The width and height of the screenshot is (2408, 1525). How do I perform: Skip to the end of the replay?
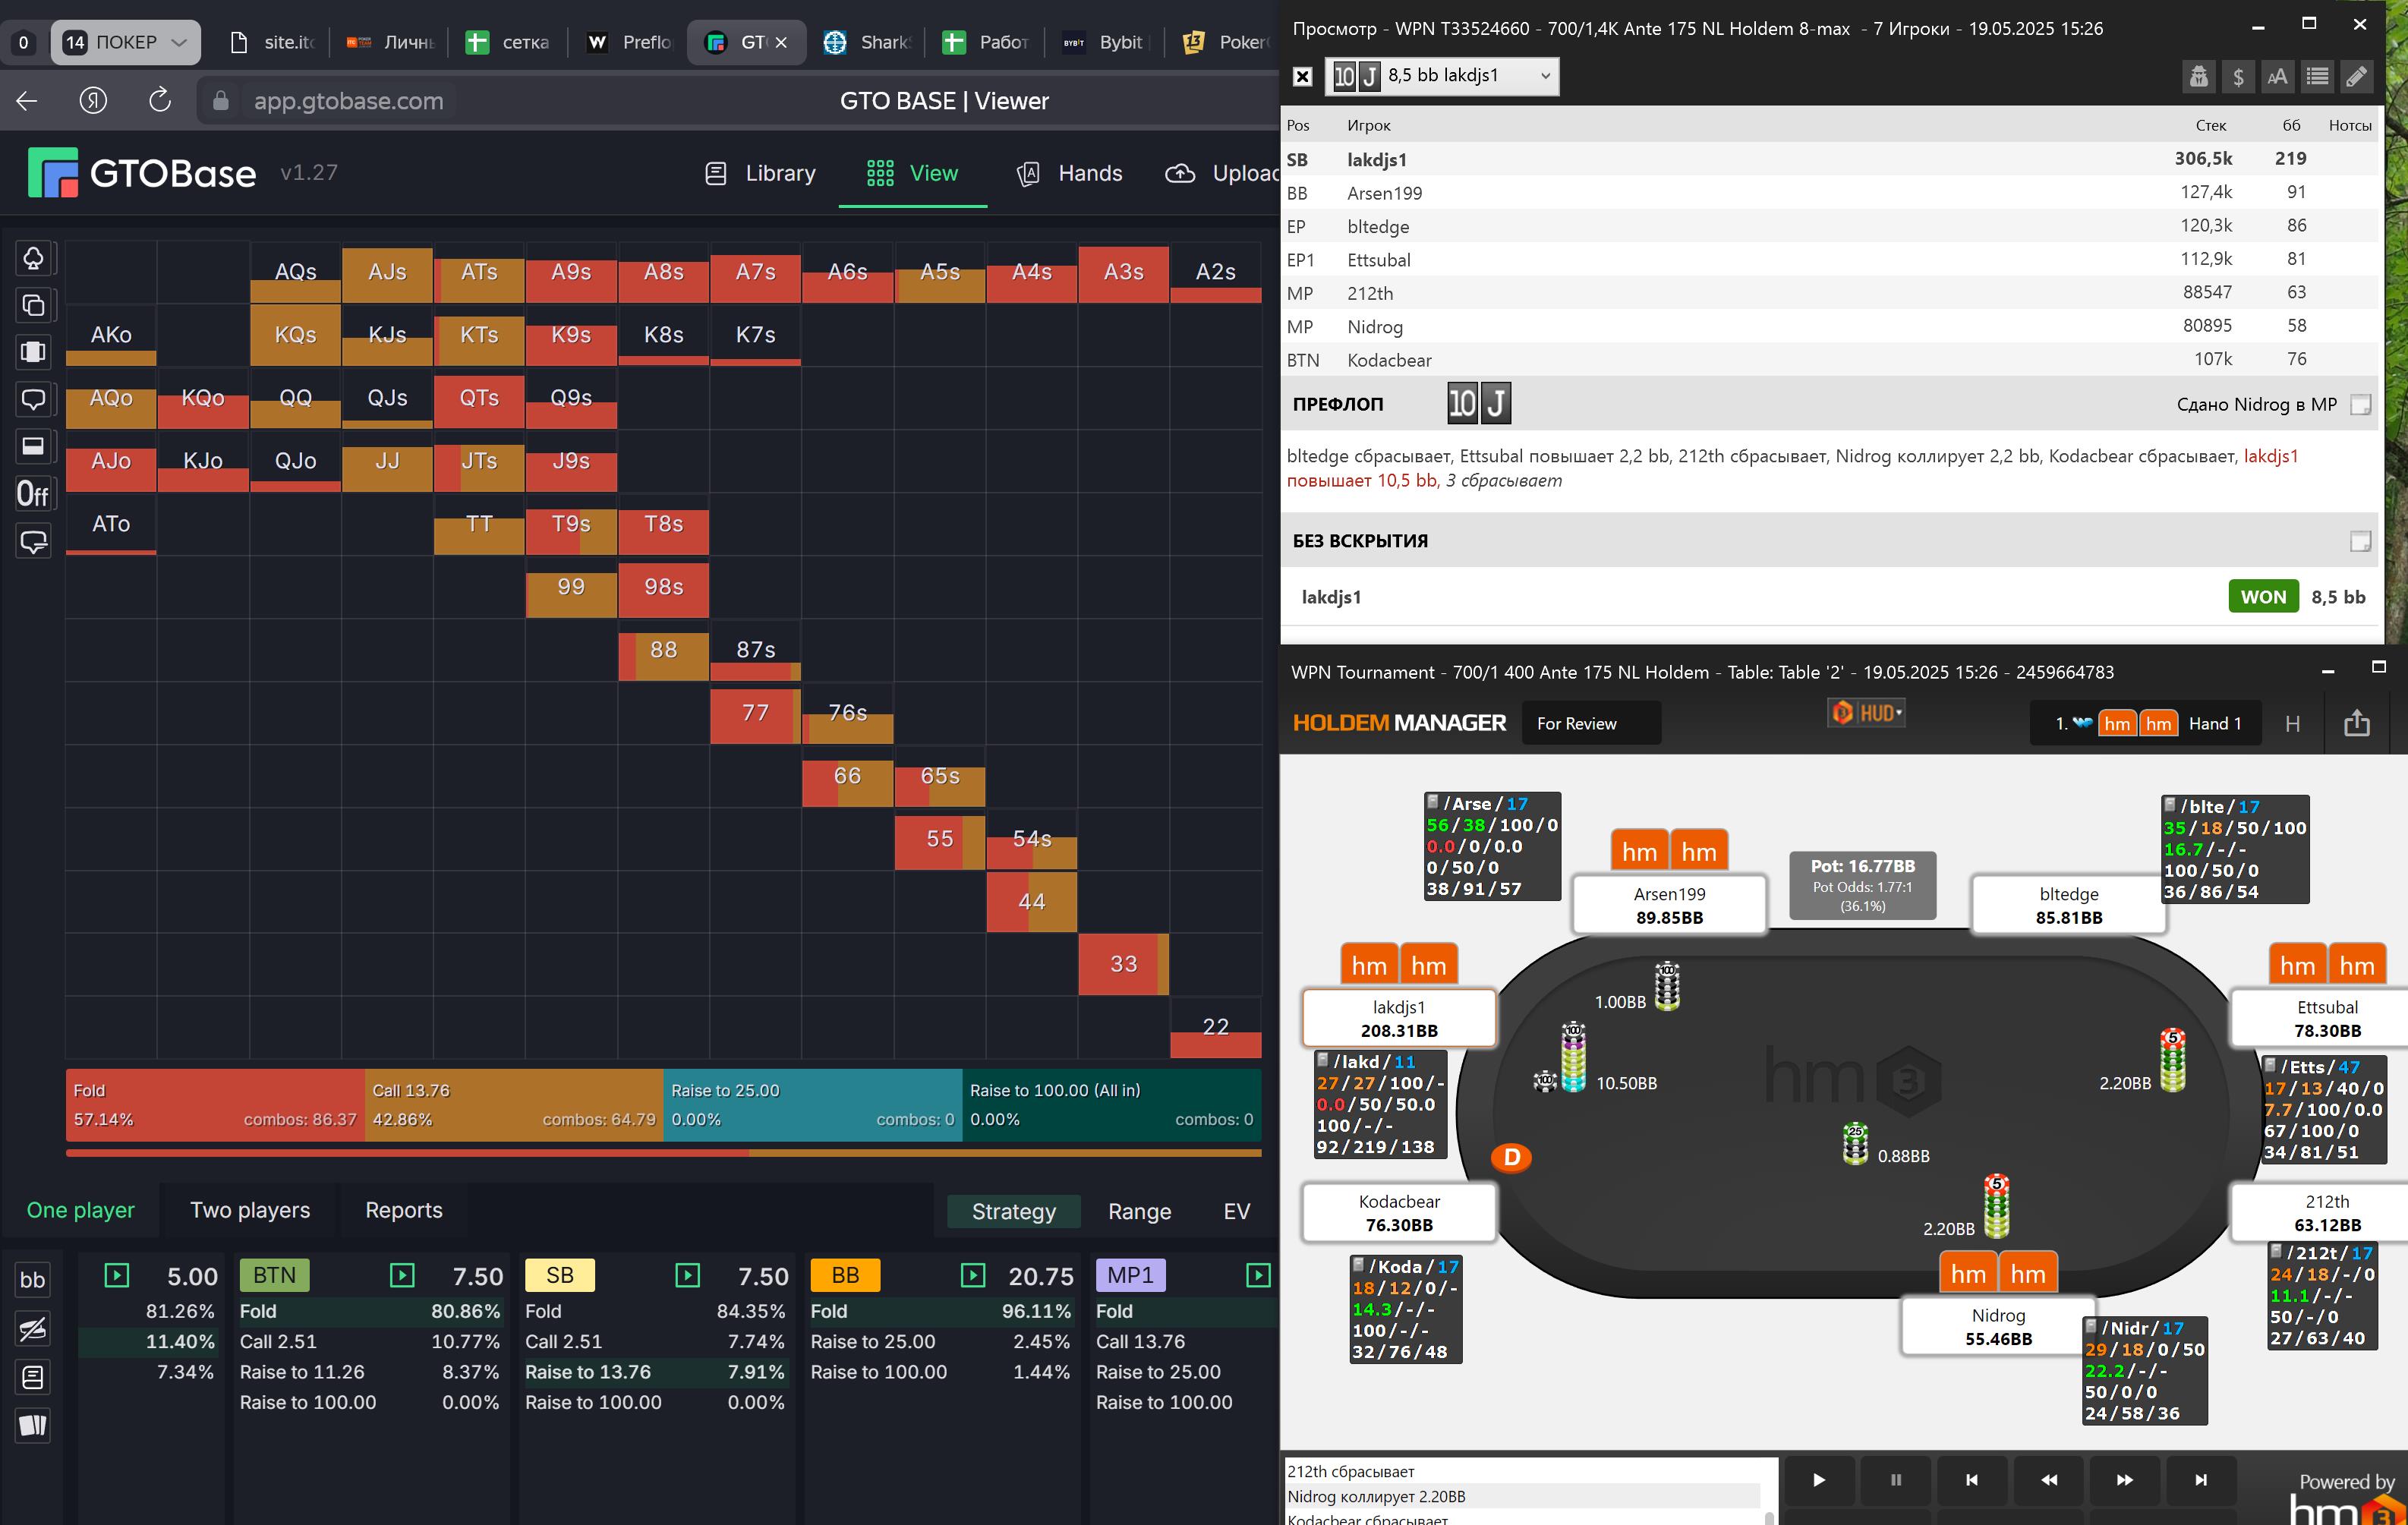tap(2201, 1480)
